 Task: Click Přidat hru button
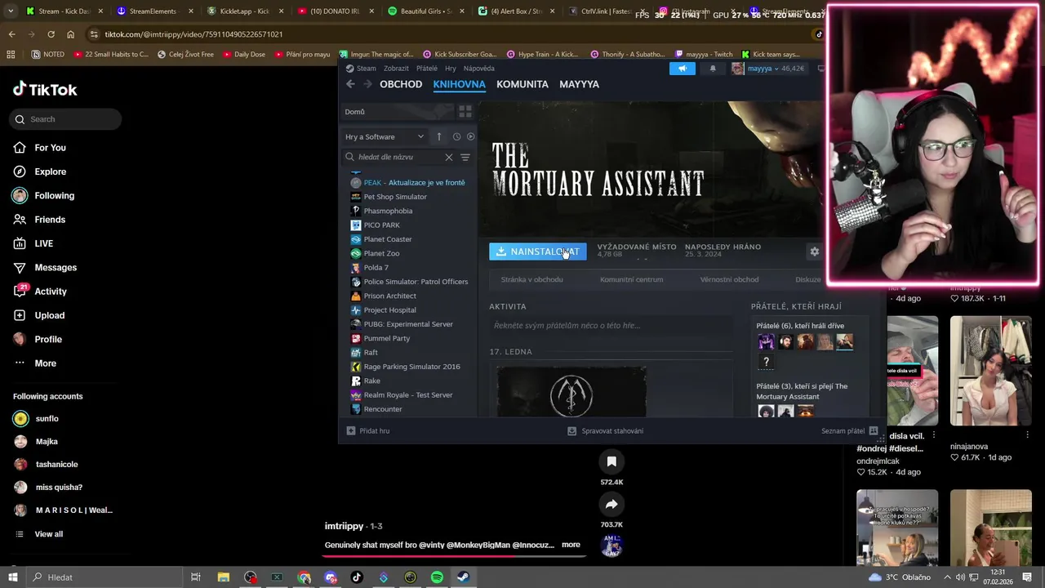[368, 430]
